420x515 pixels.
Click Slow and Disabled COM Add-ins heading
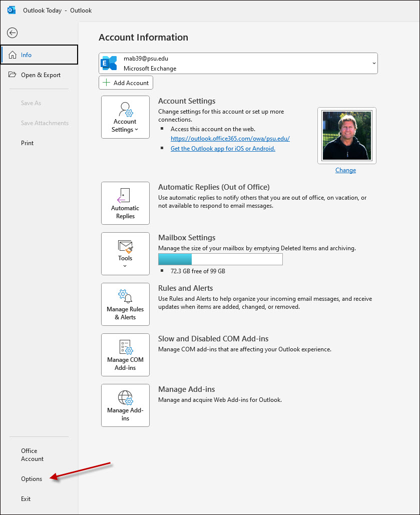pos(213,339)
